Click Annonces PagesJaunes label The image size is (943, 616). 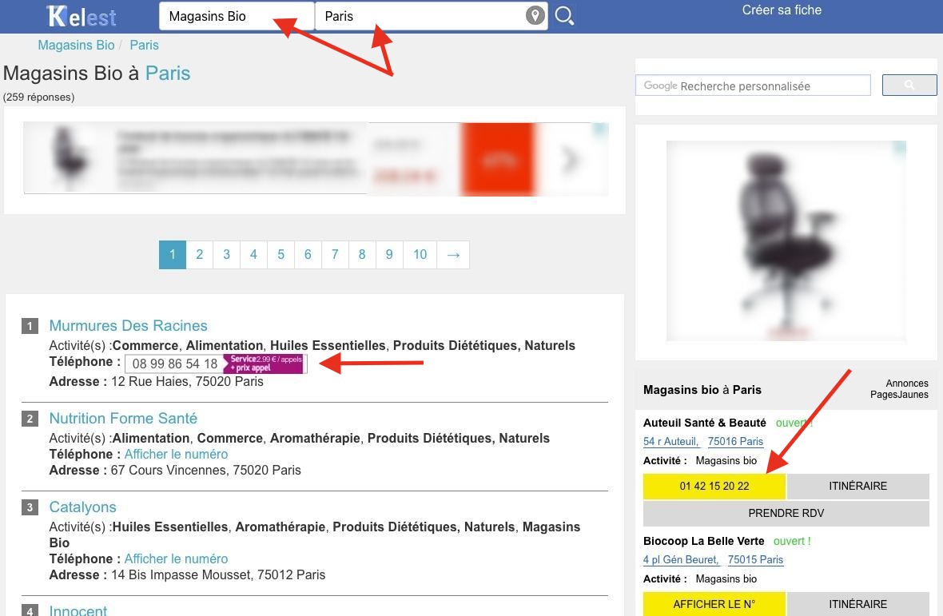point(899,389)
